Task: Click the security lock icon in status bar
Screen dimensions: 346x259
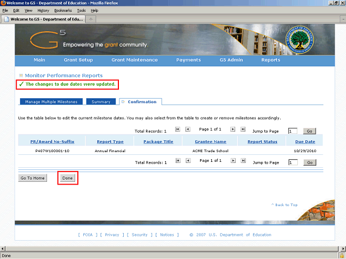Action: 342,256
